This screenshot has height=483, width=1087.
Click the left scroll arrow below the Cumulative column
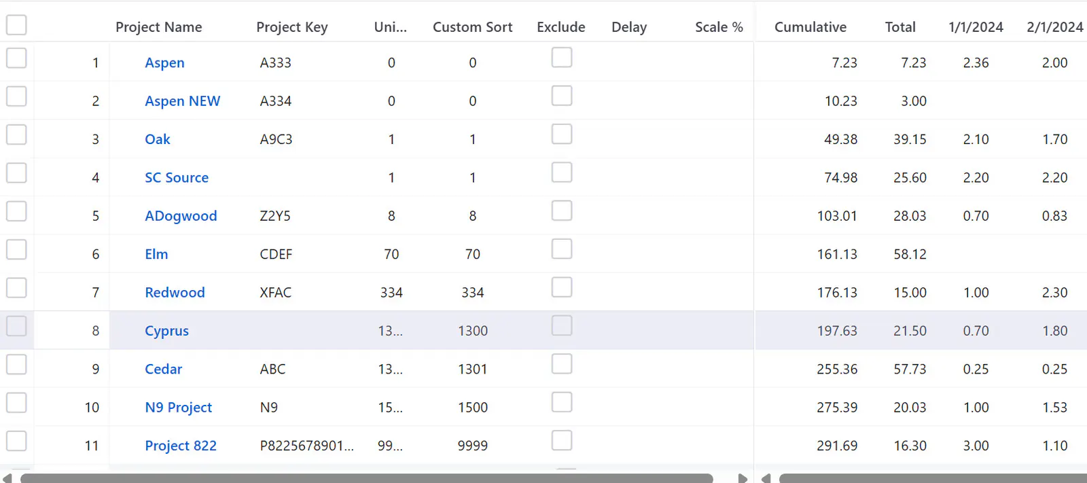[766, 478]
